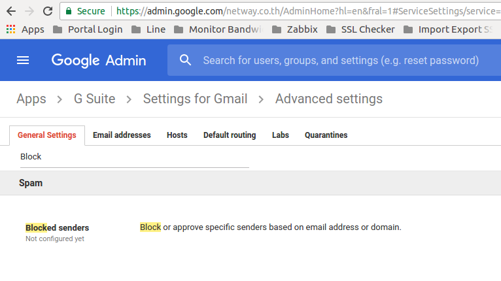Open the Zabbix bookmark folder
501x281 pixels.
tap(294, 29)
